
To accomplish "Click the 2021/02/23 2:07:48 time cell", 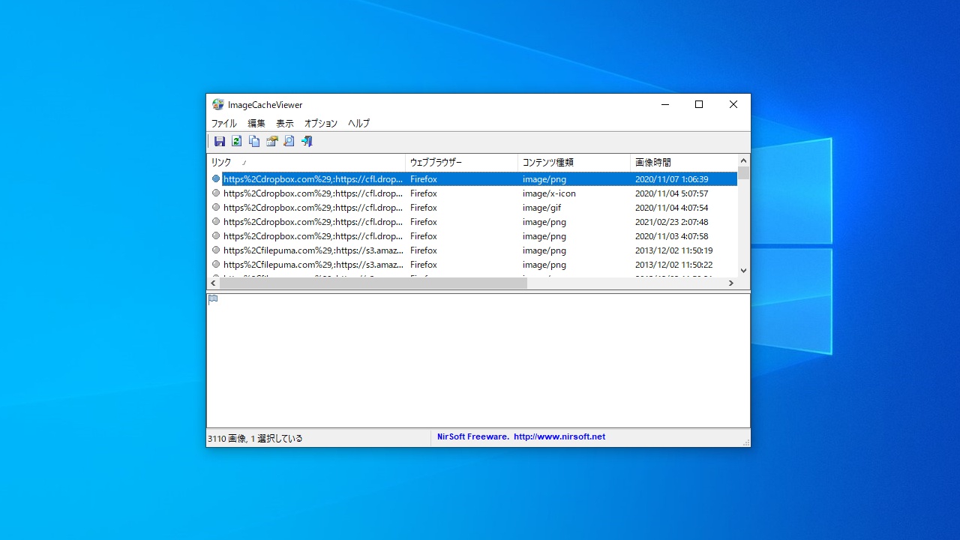I will click(671, 222).
